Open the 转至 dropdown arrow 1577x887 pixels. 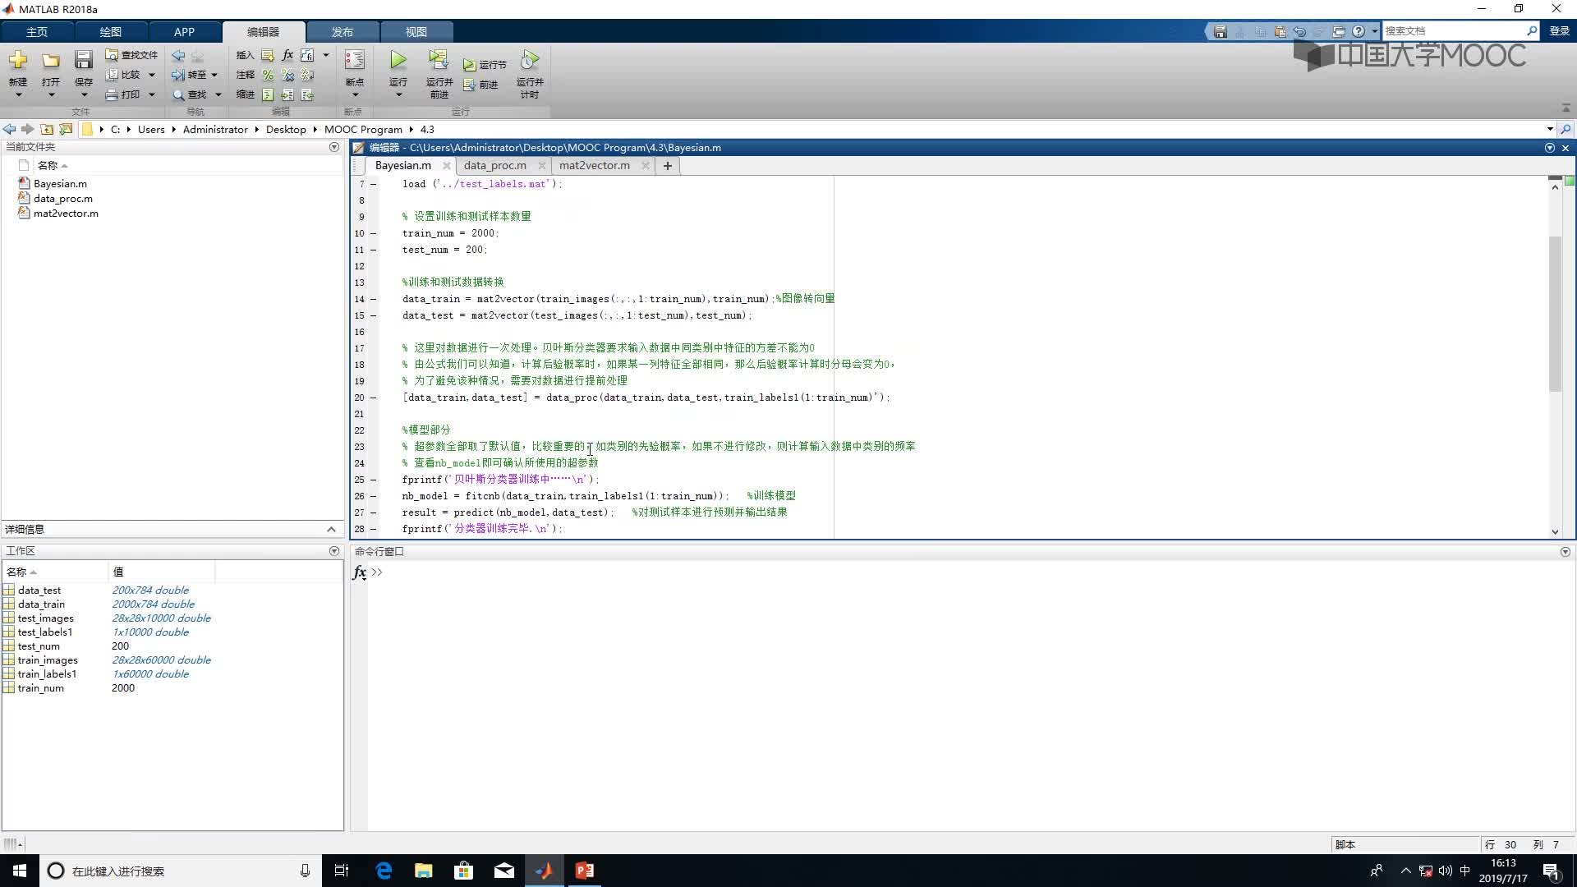pyautogui.click(x=215, y=75)
